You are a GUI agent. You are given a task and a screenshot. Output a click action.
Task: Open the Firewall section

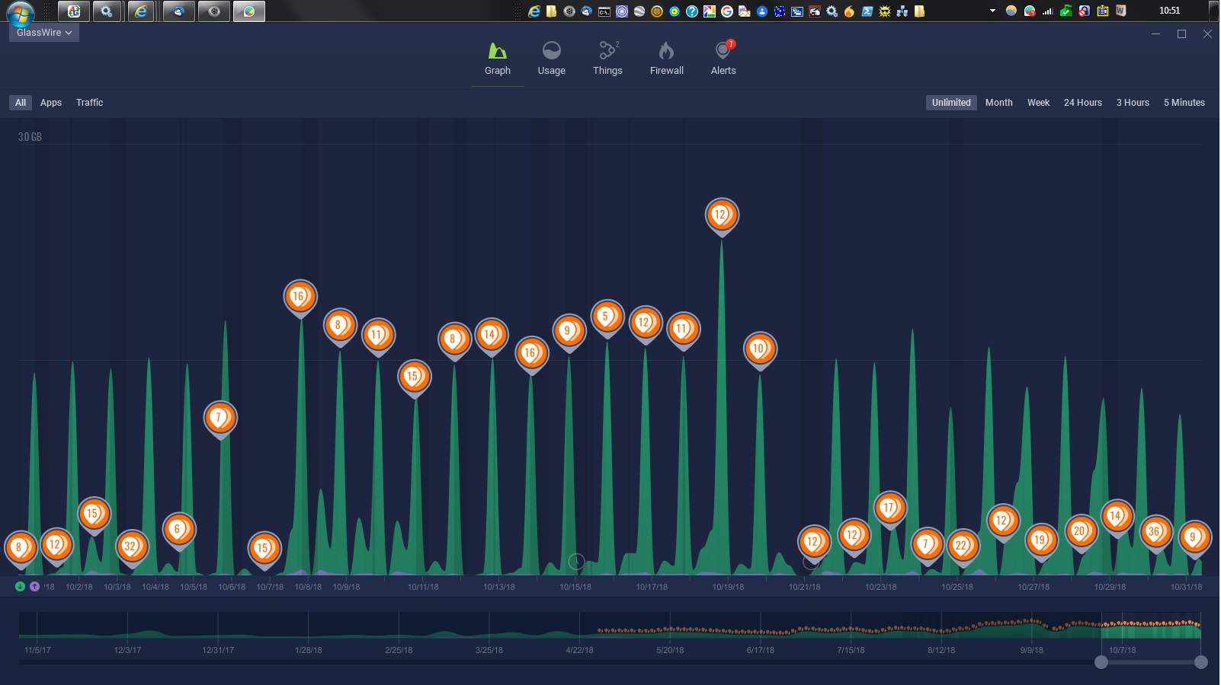tap(666, 51)
